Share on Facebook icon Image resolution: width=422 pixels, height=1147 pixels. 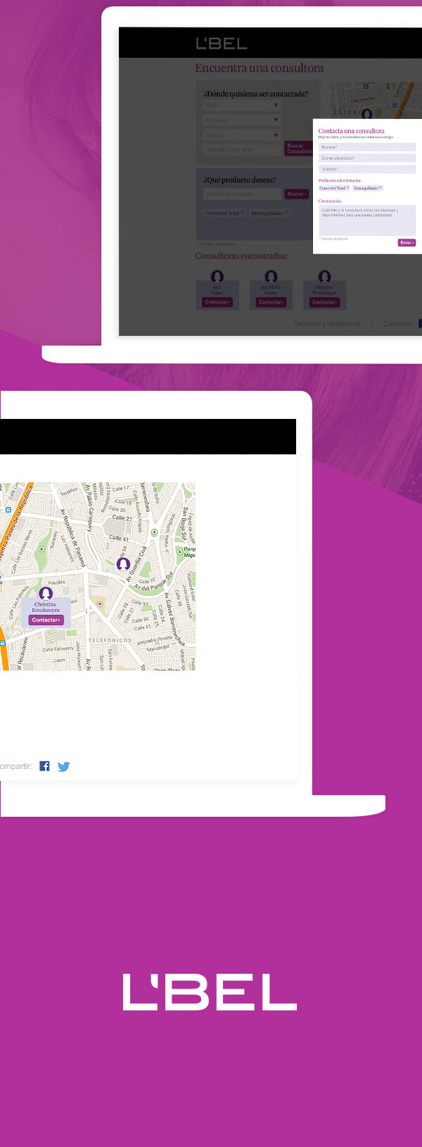point(44,766)
